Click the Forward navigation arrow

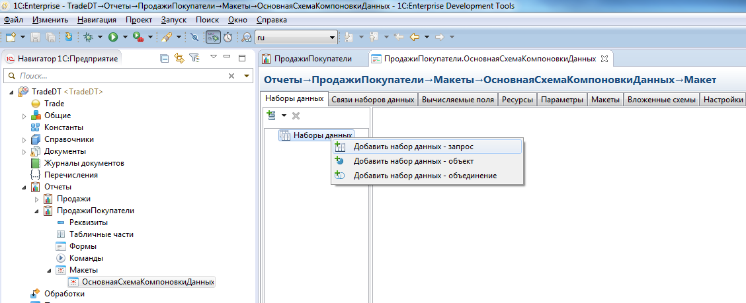point(440,37)
